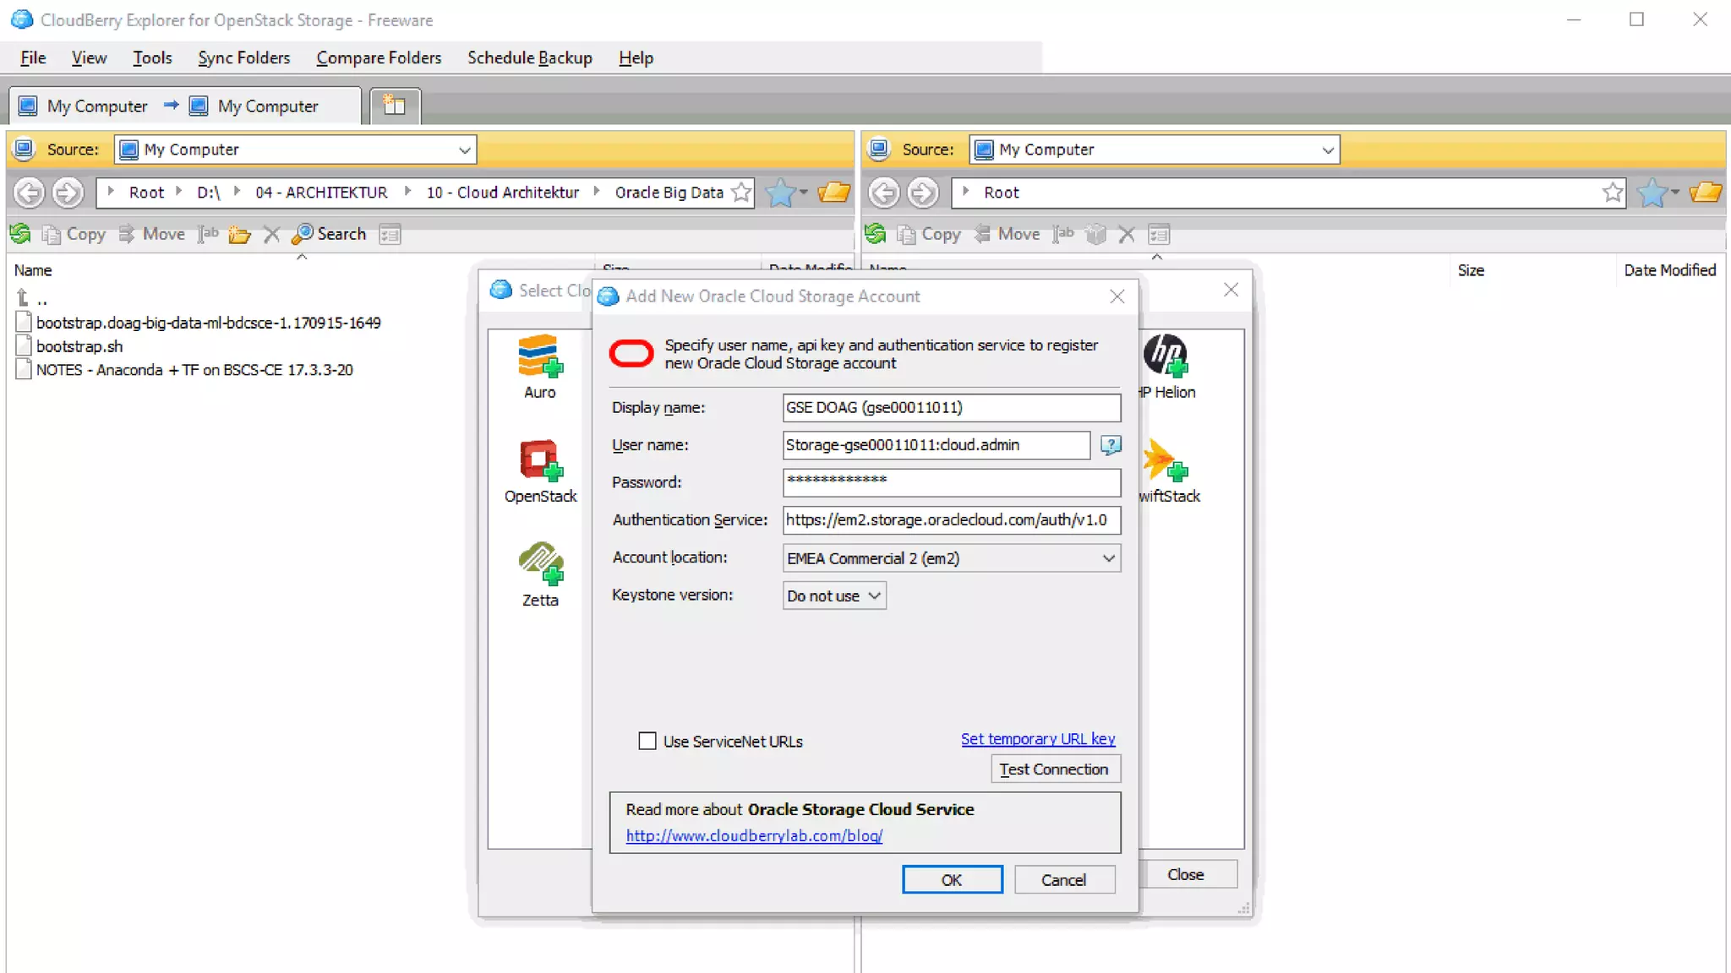1731x973 pixels.
Task: Enable Use ServiceNet URLs checkbox
Action: click(x=647, y=741)
